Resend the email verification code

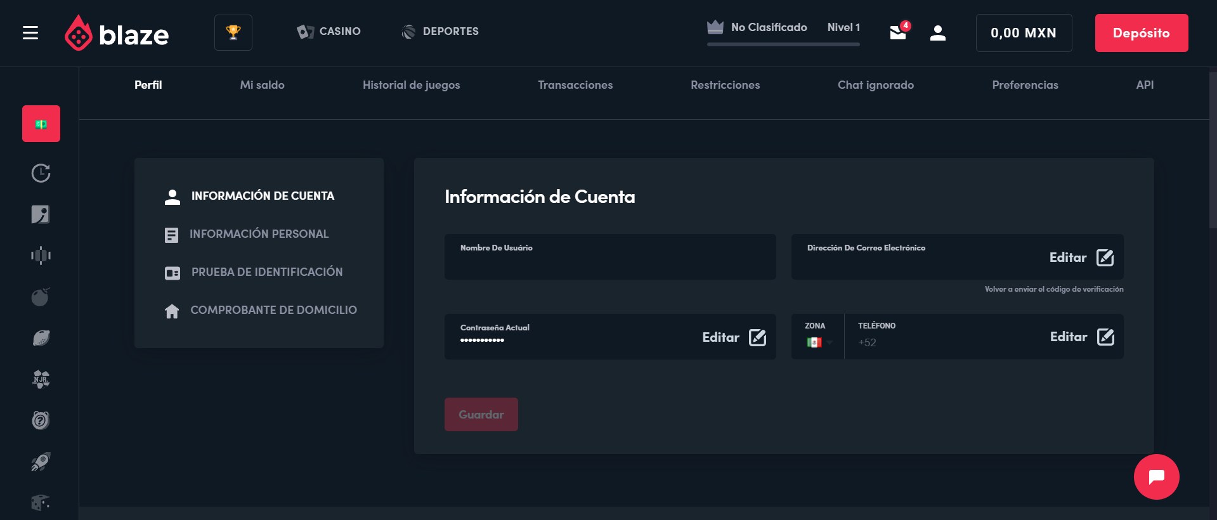(x=1053, y=289)
